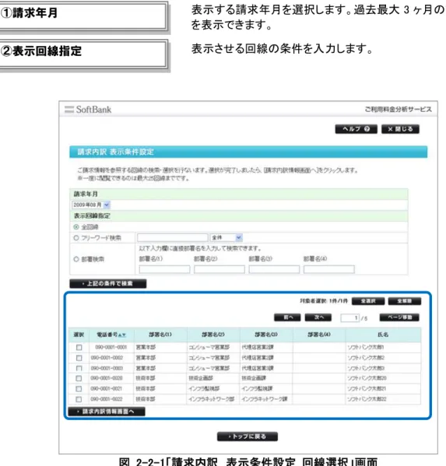Viewport: 446px width, 466px height.
Task: Sort by 電話番号 column arrows
Action: click(x=122, y=335)
